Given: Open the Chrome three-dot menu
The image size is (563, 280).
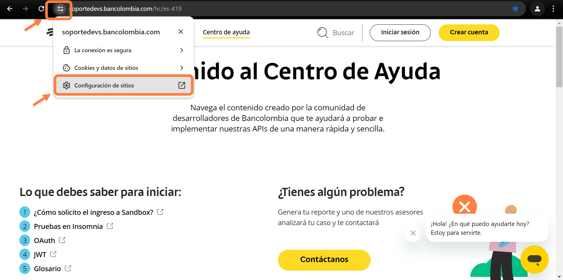Looking at the screenshot, I should click(x=553, y=9).
